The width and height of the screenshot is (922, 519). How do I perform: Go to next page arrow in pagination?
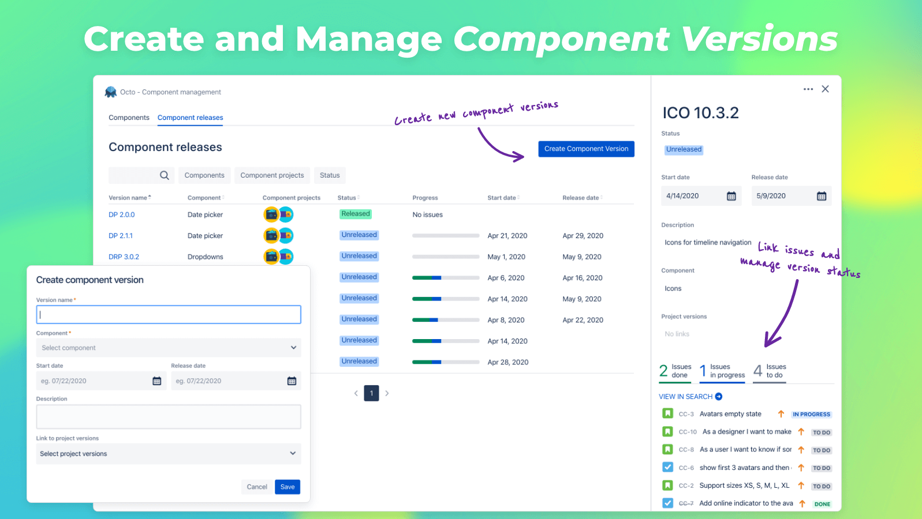coord(387,393)
